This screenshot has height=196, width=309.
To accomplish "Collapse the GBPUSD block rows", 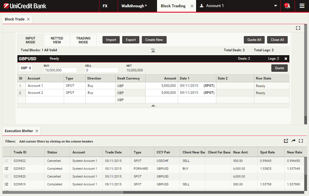I will pyautogui.click(x=153, y=106).
